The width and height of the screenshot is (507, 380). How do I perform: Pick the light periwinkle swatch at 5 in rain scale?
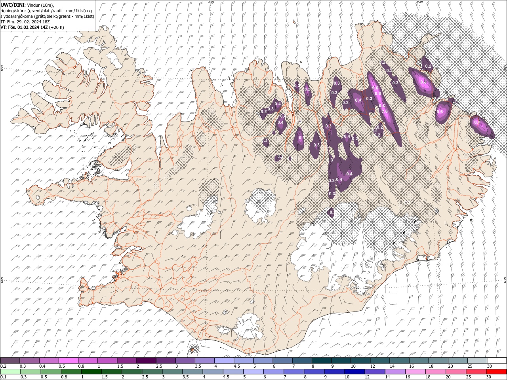click(253, 372)
